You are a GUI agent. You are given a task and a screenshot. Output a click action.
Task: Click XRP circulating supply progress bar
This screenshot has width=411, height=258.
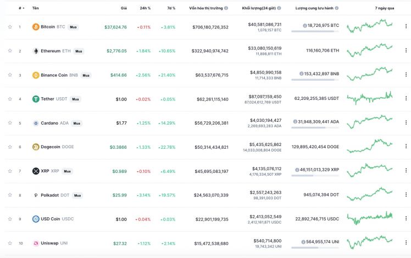pos(315,176)
